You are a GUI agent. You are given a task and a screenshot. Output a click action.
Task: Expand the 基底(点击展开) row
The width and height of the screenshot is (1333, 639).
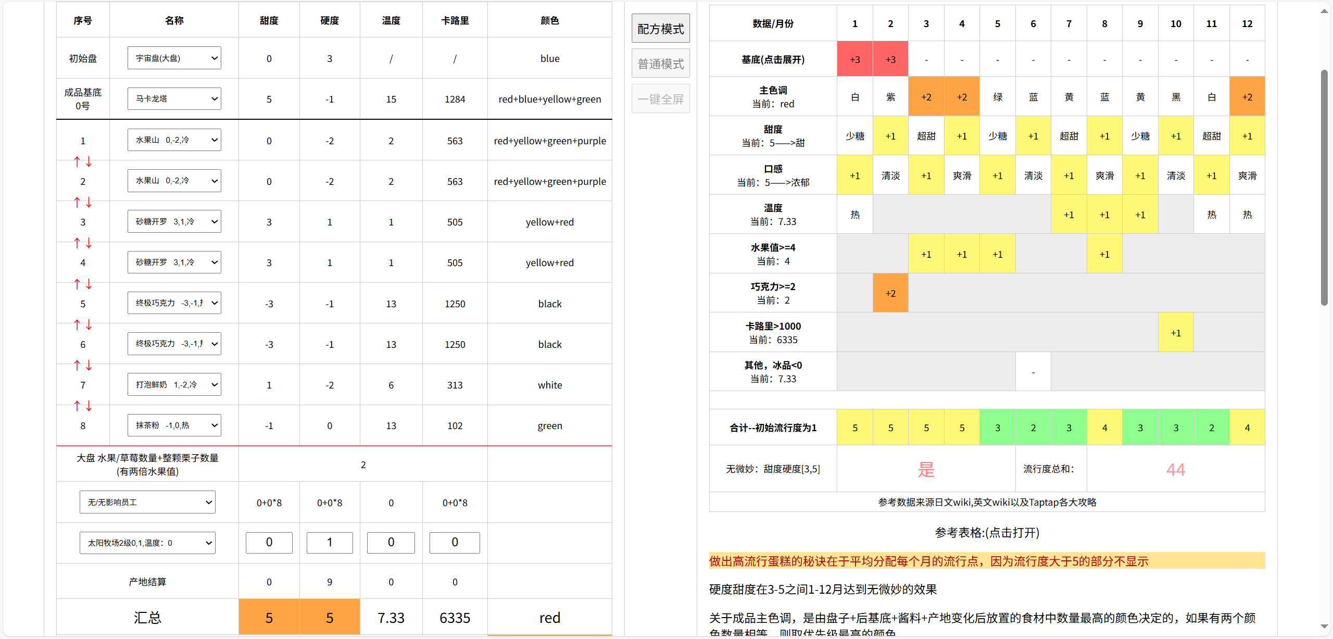pos(773,59)
